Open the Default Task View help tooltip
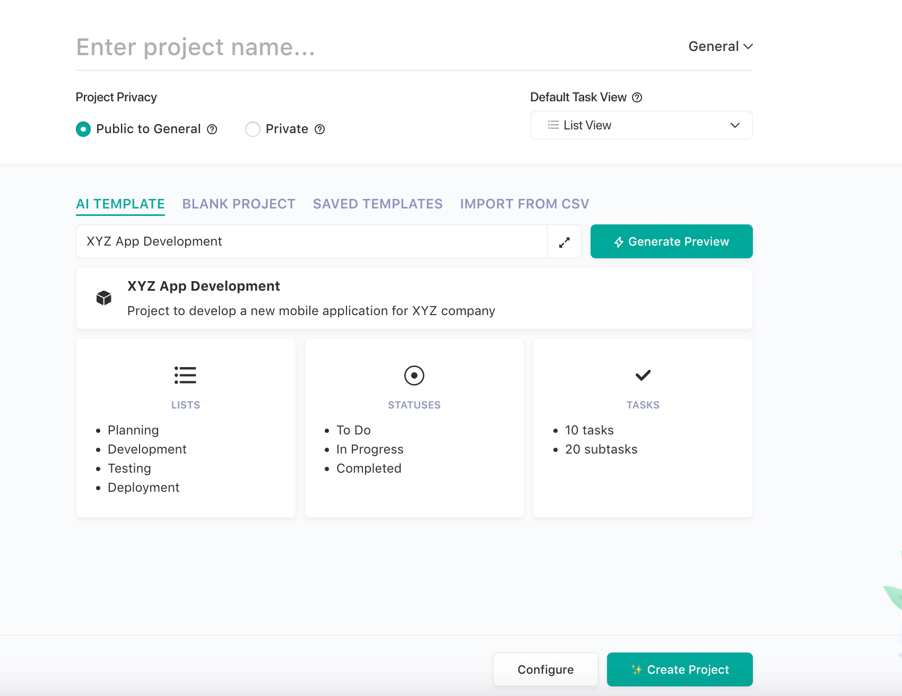This screenshot has width=902, height=696. point(637,97)
